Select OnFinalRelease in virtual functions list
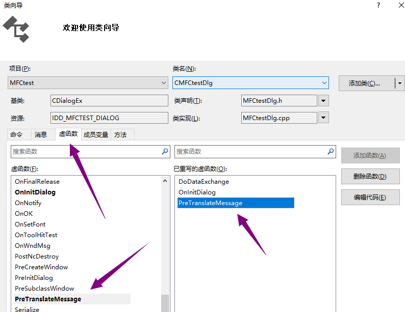The width and height of the screenshot is (405, 312). [37, 182]
